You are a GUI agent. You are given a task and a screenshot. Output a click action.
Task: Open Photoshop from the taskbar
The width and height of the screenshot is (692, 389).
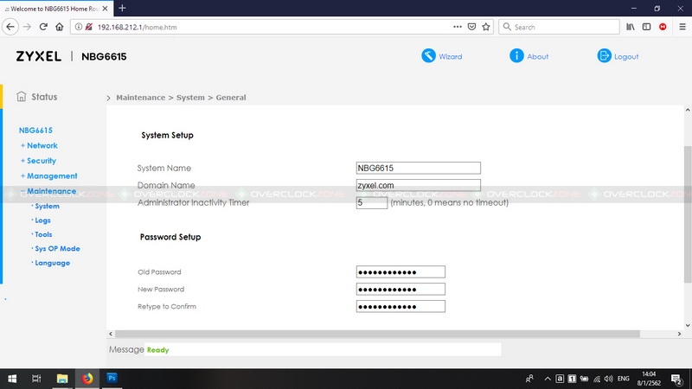112,378
